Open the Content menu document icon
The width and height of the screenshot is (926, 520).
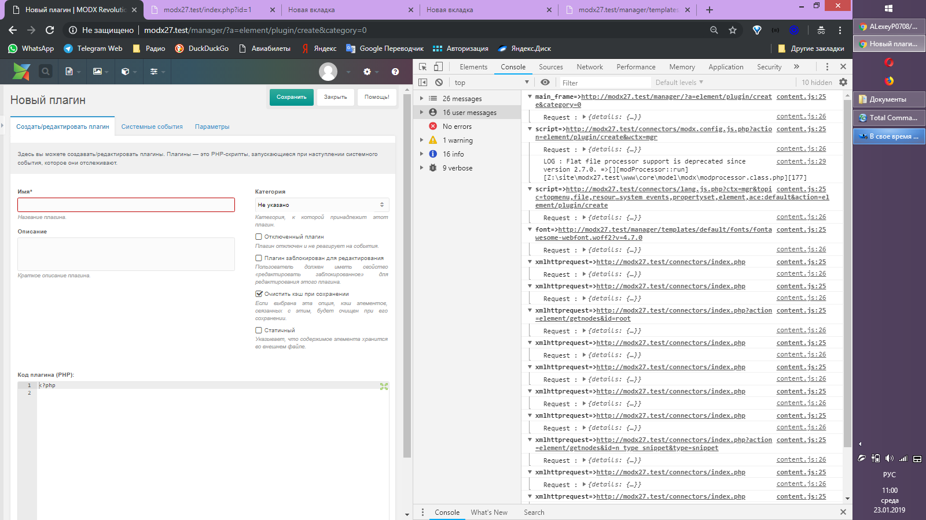pyautogui.click(x=69, y=72)
